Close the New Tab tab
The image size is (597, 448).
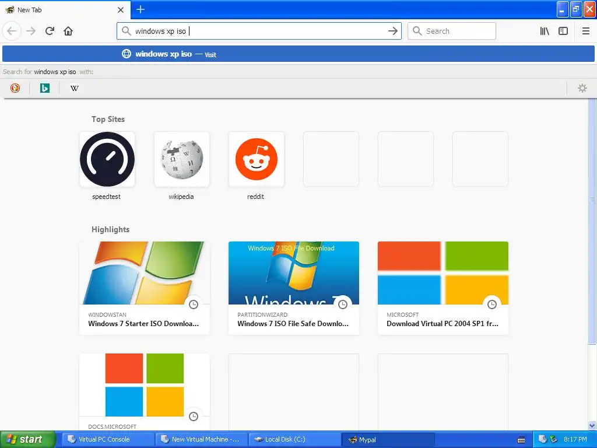click(120, 10)
